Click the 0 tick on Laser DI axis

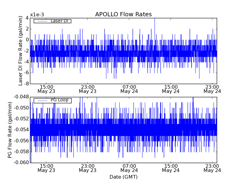(x=27, y=40)
